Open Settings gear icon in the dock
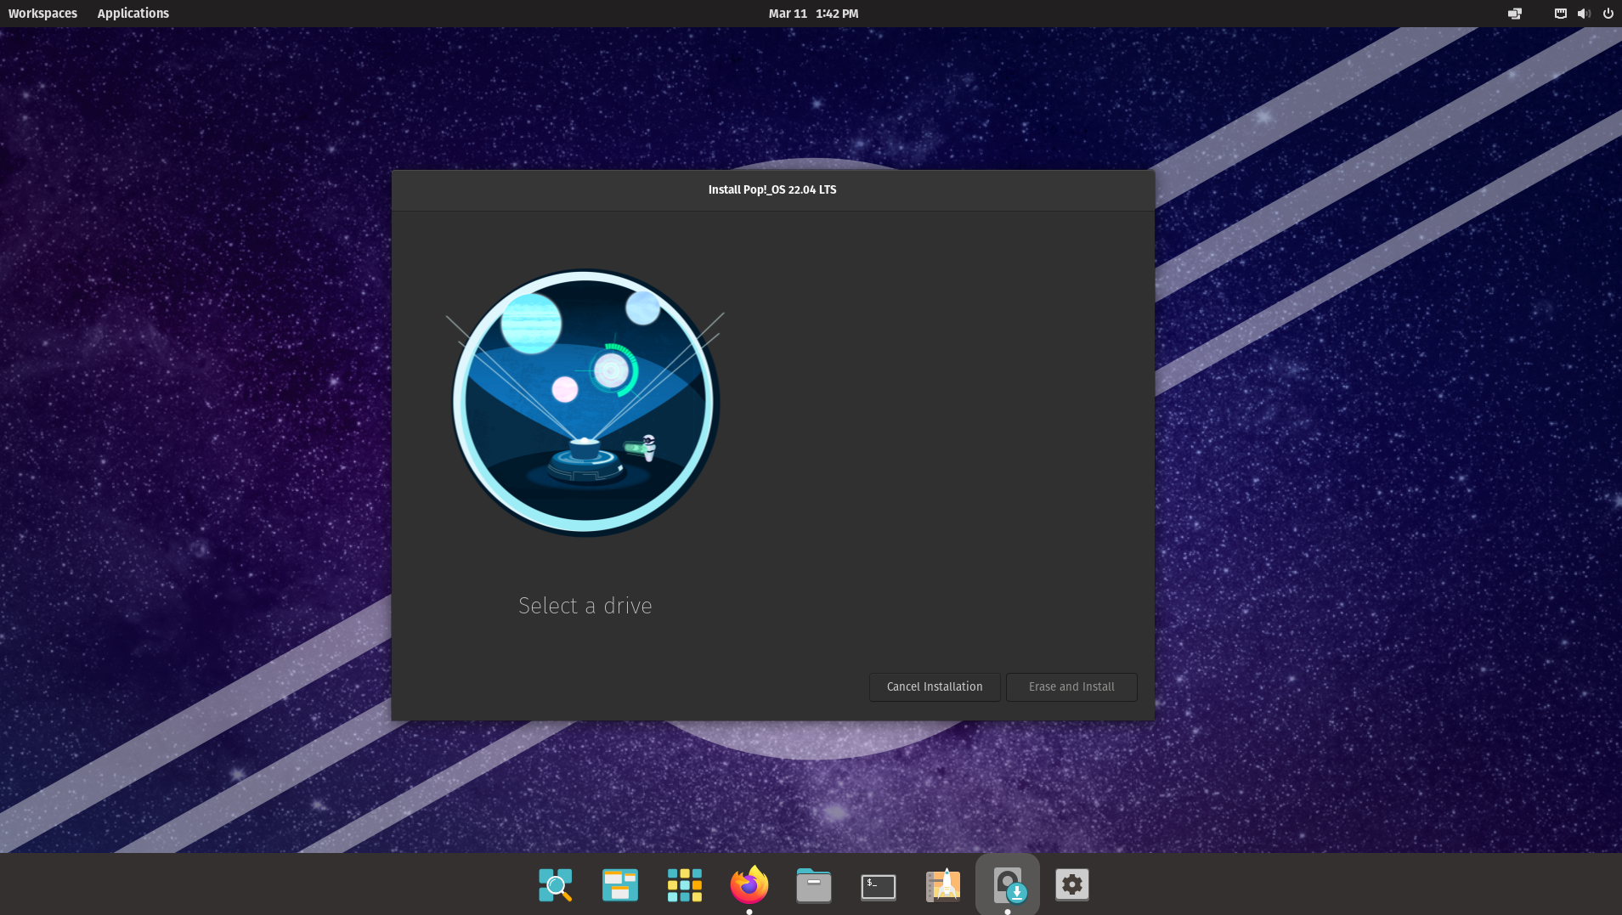The width and height of the screenshot is (1622, 915). [x=1072, y=884]
